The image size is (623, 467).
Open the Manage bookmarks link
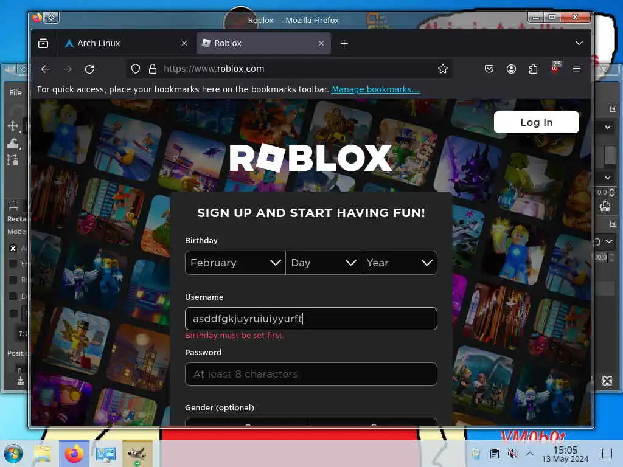pos(375,89)
